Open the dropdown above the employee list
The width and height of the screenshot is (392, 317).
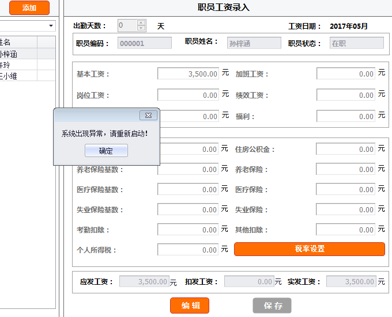coord(51,26)
